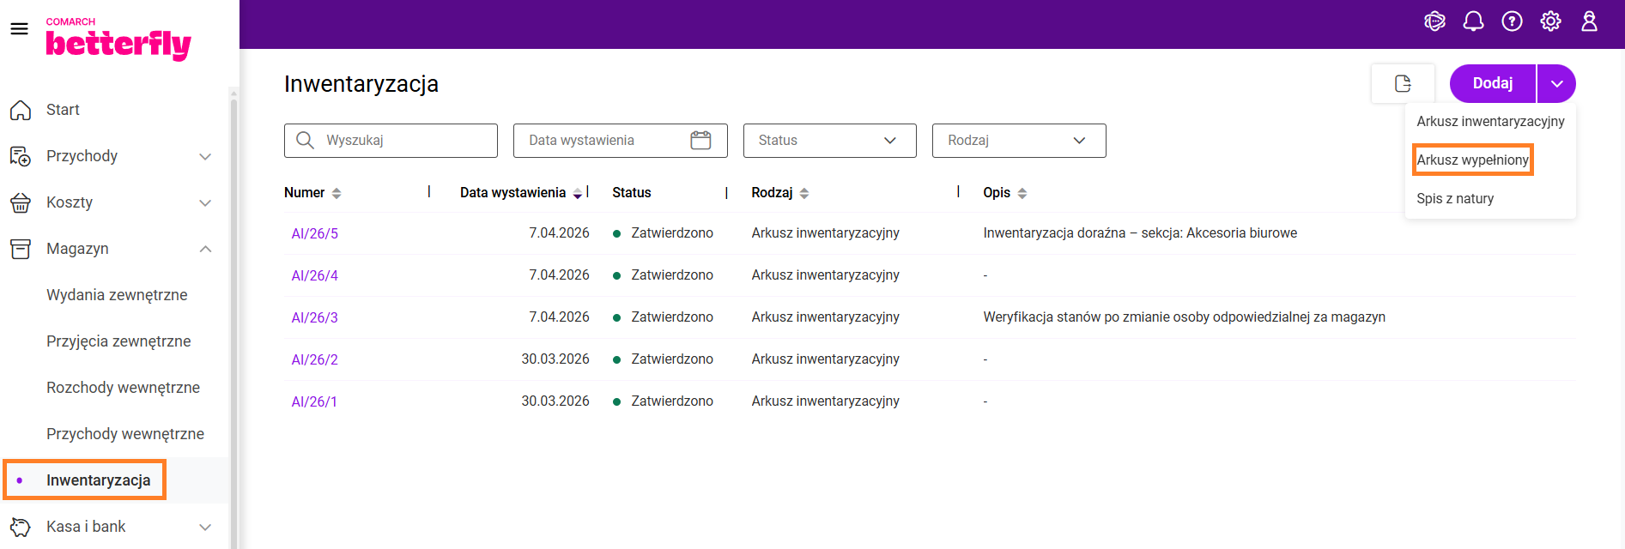This screenshot has height=549, width=1625.
Task: Go to Wydania zewnętrzne in sidebar
Action: [117, 295]
